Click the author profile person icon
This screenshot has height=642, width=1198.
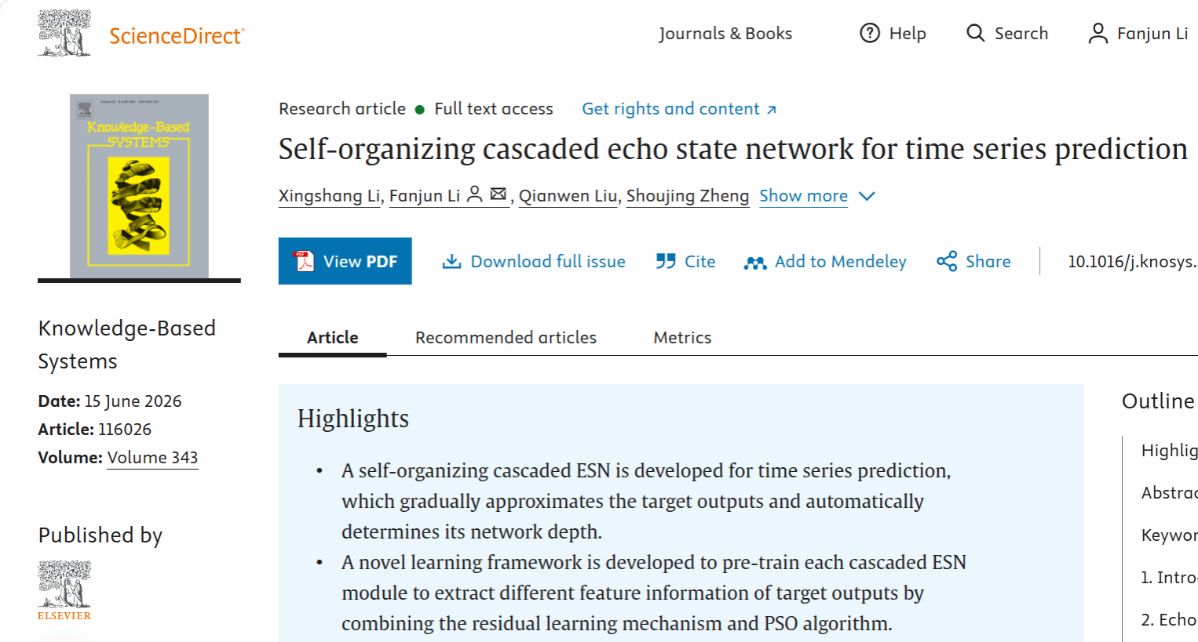pos(474,194)
